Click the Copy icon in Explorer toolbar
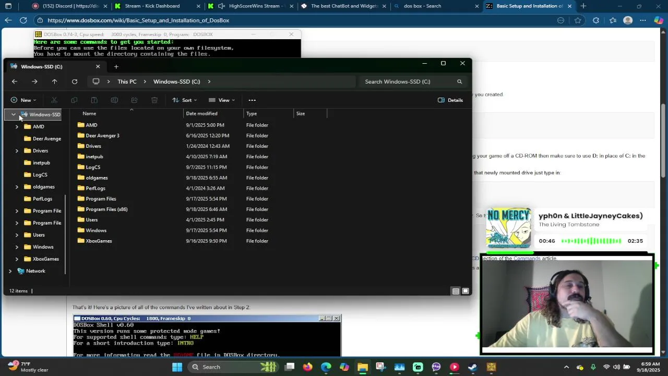 74,100
